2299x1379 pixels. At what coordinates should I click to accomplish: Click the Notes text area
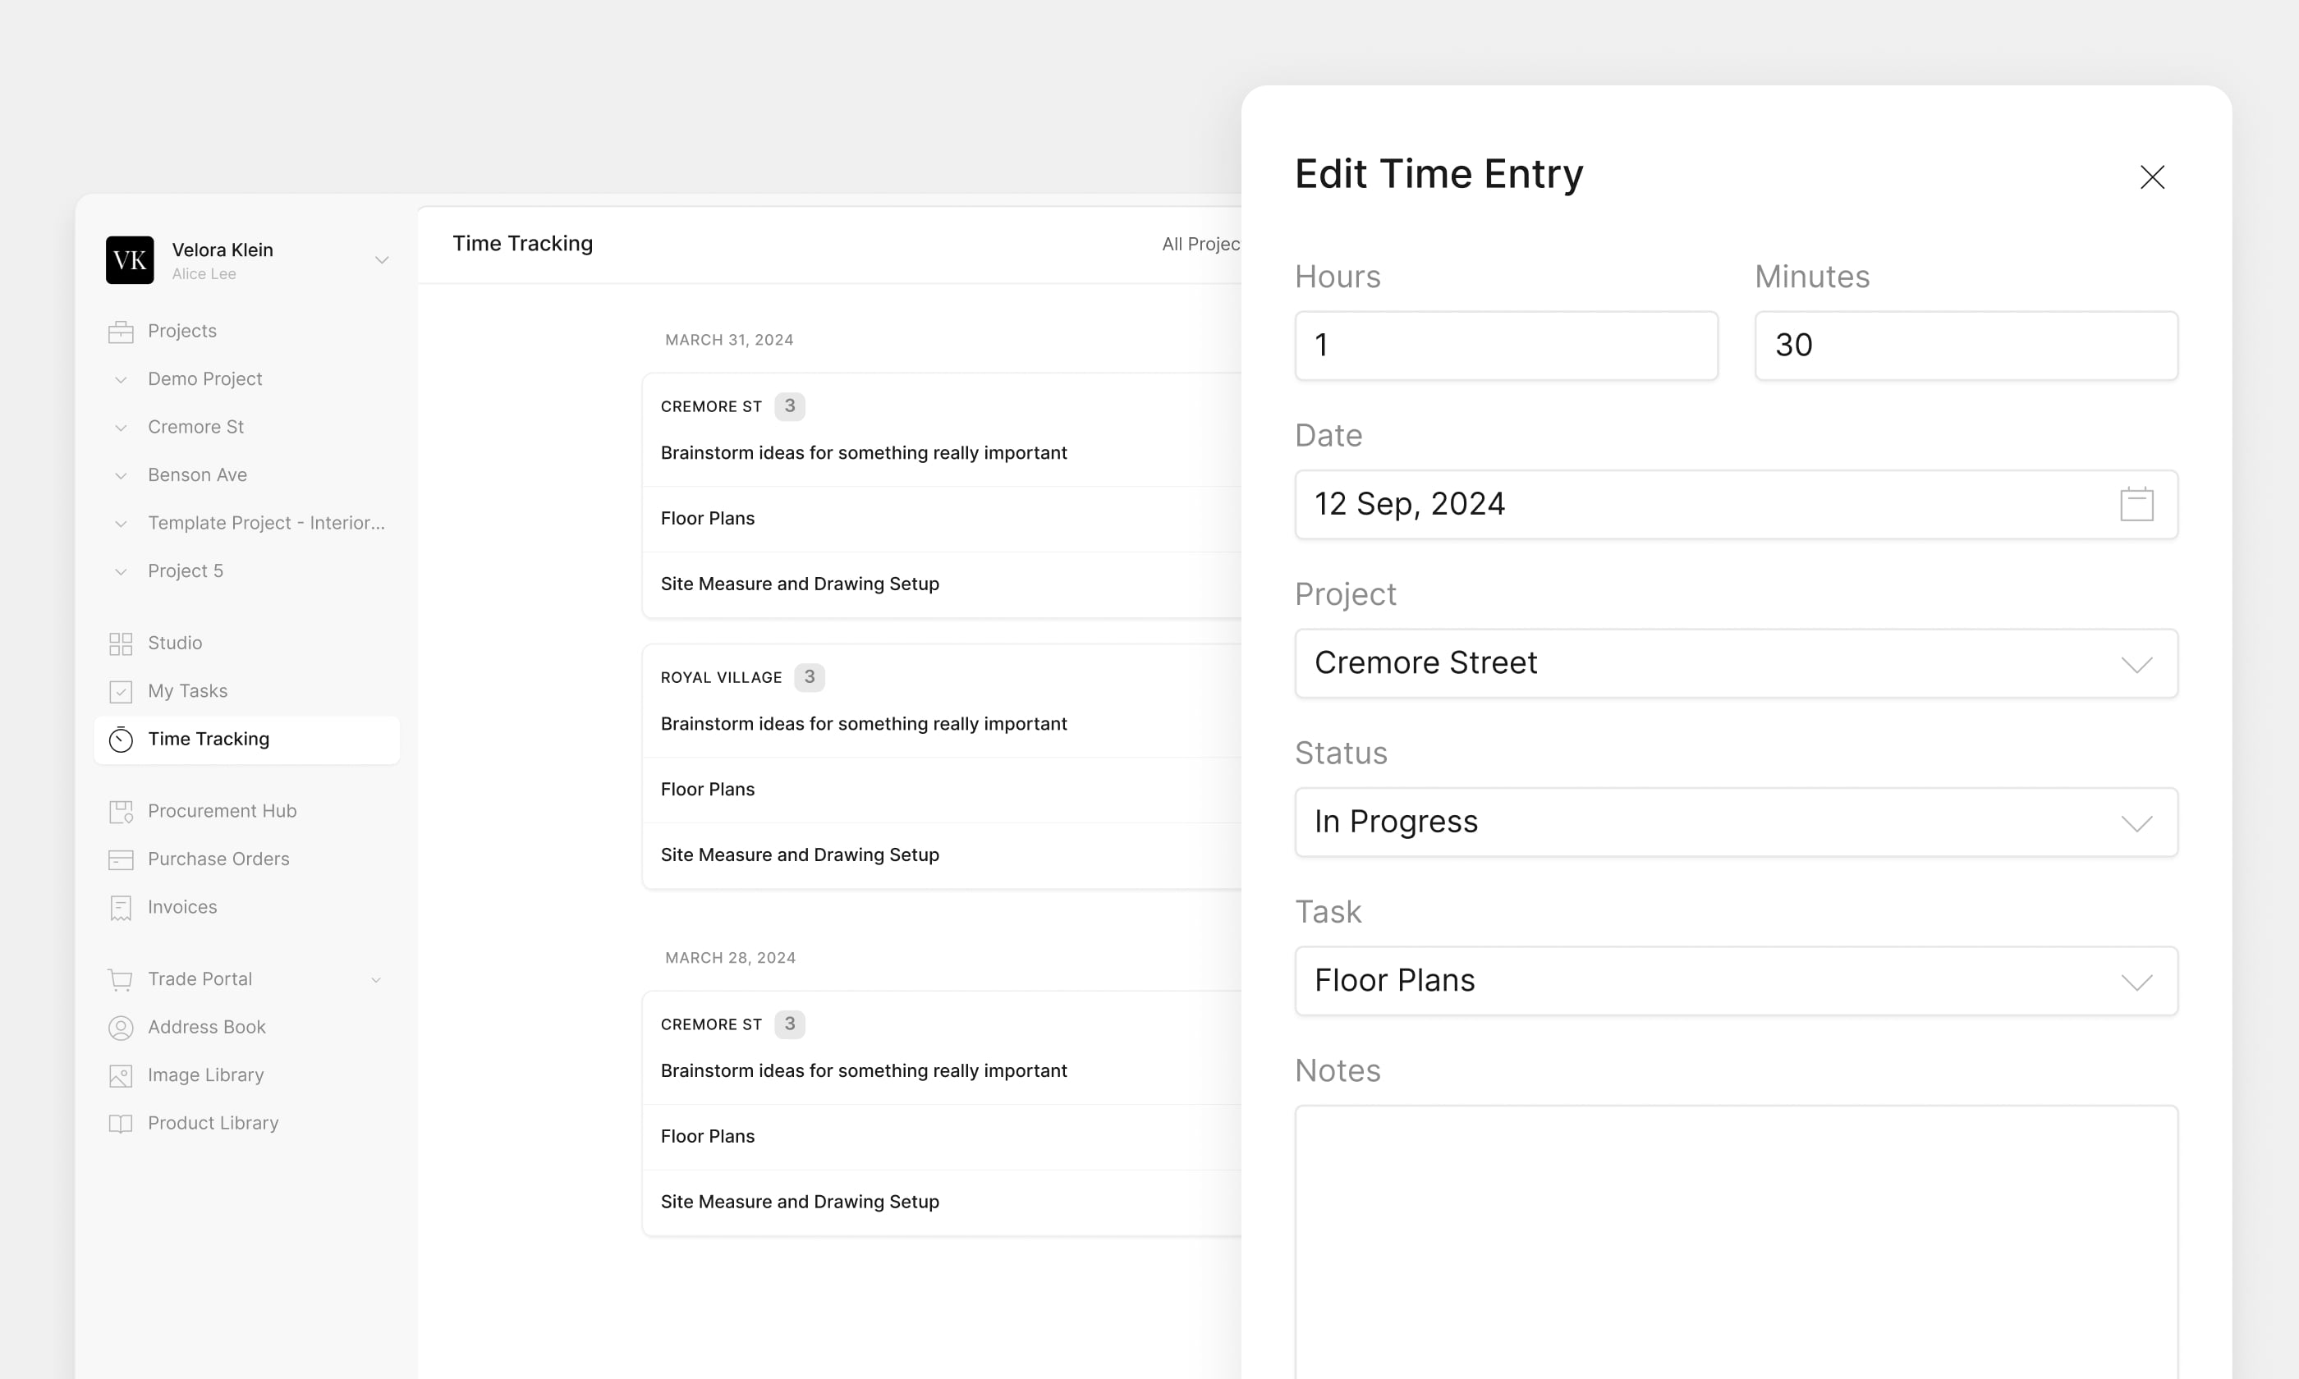(x=1736, y=1241)
